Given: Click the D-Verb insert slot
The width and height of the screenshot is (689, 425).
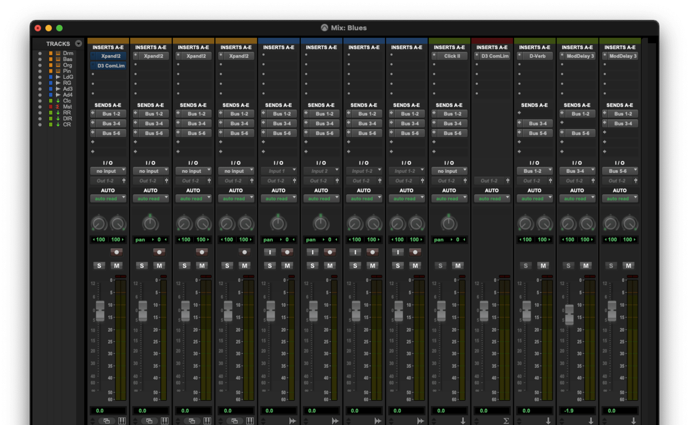Looking at the screenshot, I should click(x=537, y=56).
